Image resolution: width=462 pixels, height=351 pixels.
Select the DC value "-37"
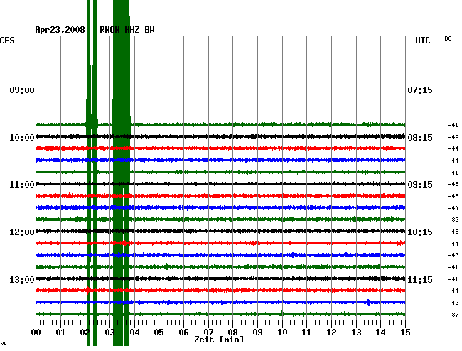point(453,315)
